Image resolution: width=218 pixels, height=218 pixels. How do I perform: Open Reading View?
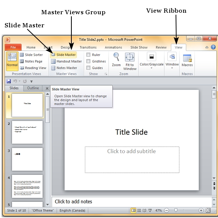33,68
